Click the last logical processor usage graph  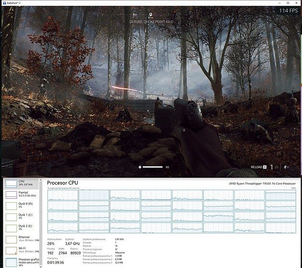[x=280, y=228]
